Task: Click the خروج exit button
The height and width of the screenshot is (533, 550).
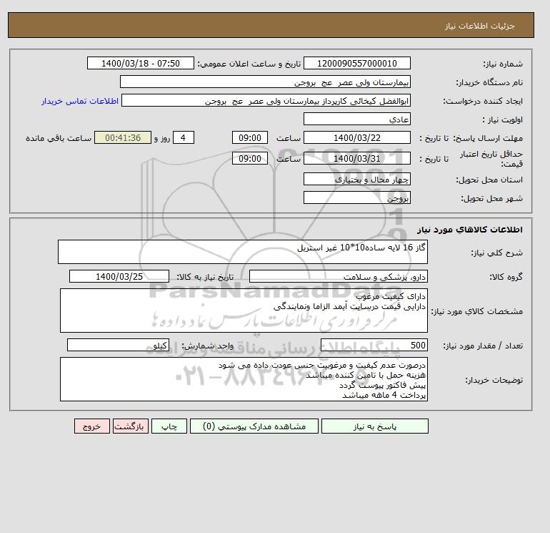Action: coord(92,426)
